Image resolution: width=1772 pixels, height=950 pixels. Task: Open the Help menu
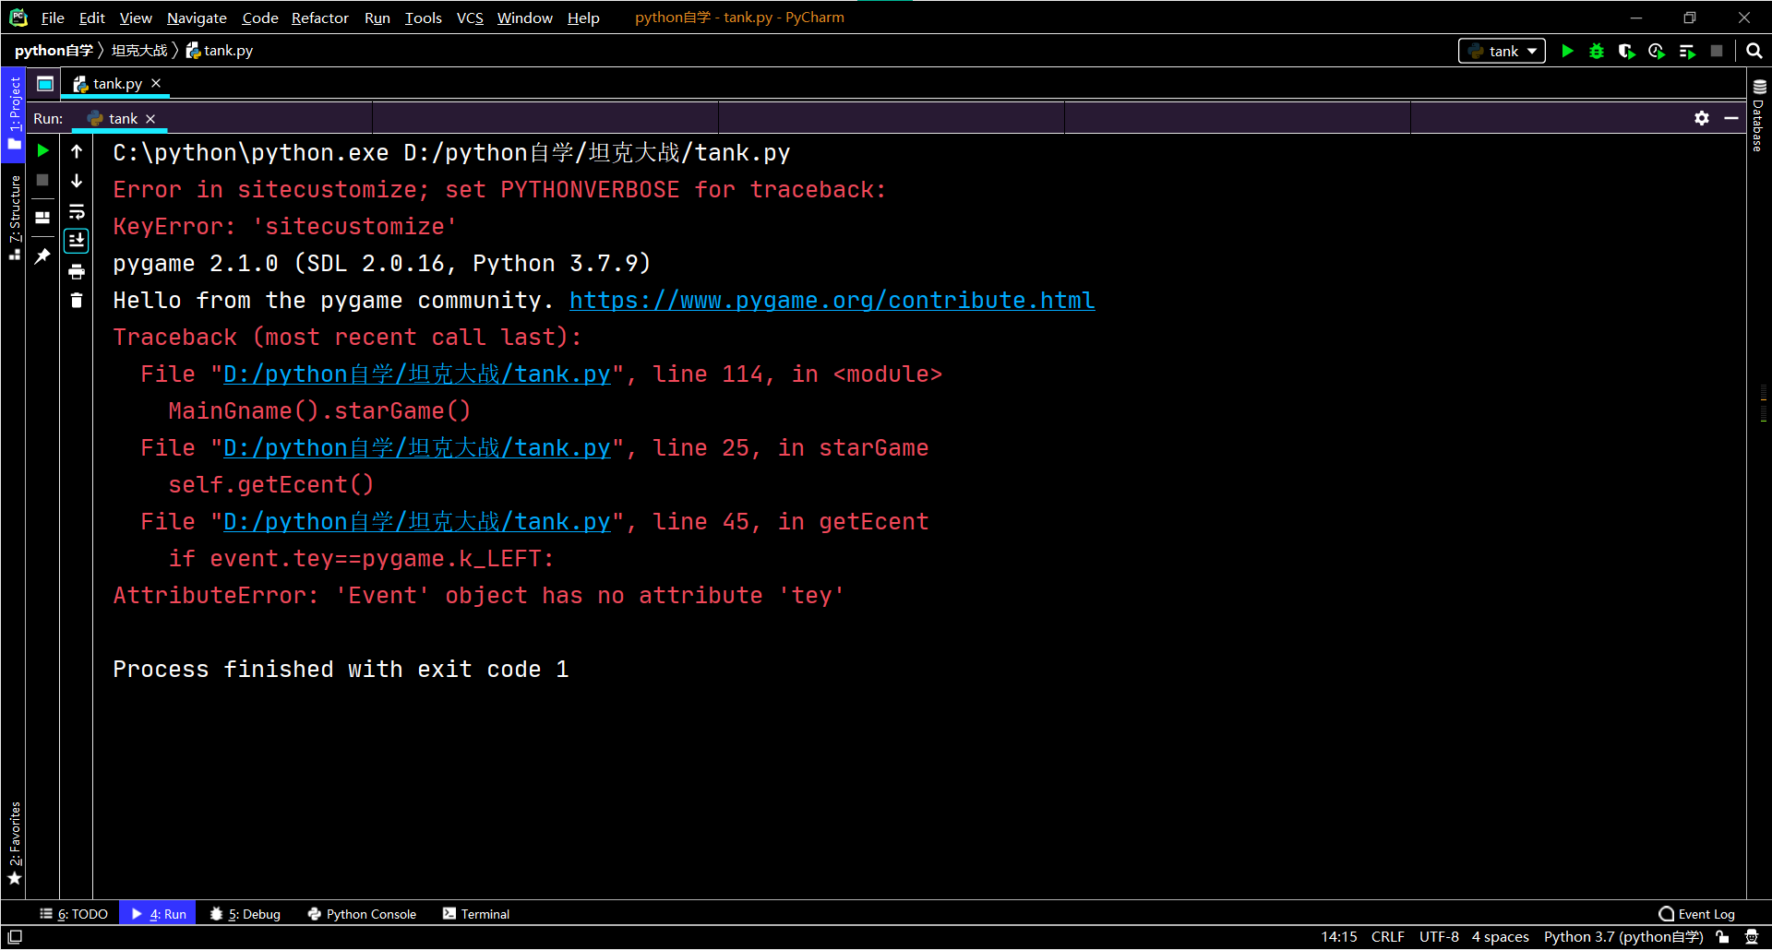pyautogui.click(x=583, y=18)
